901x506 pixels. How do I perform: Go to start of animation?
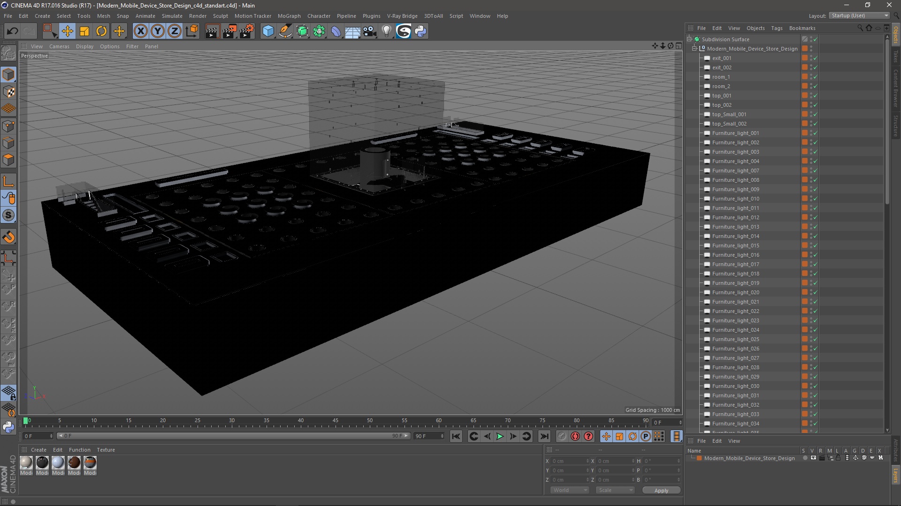tap(456, 436)
